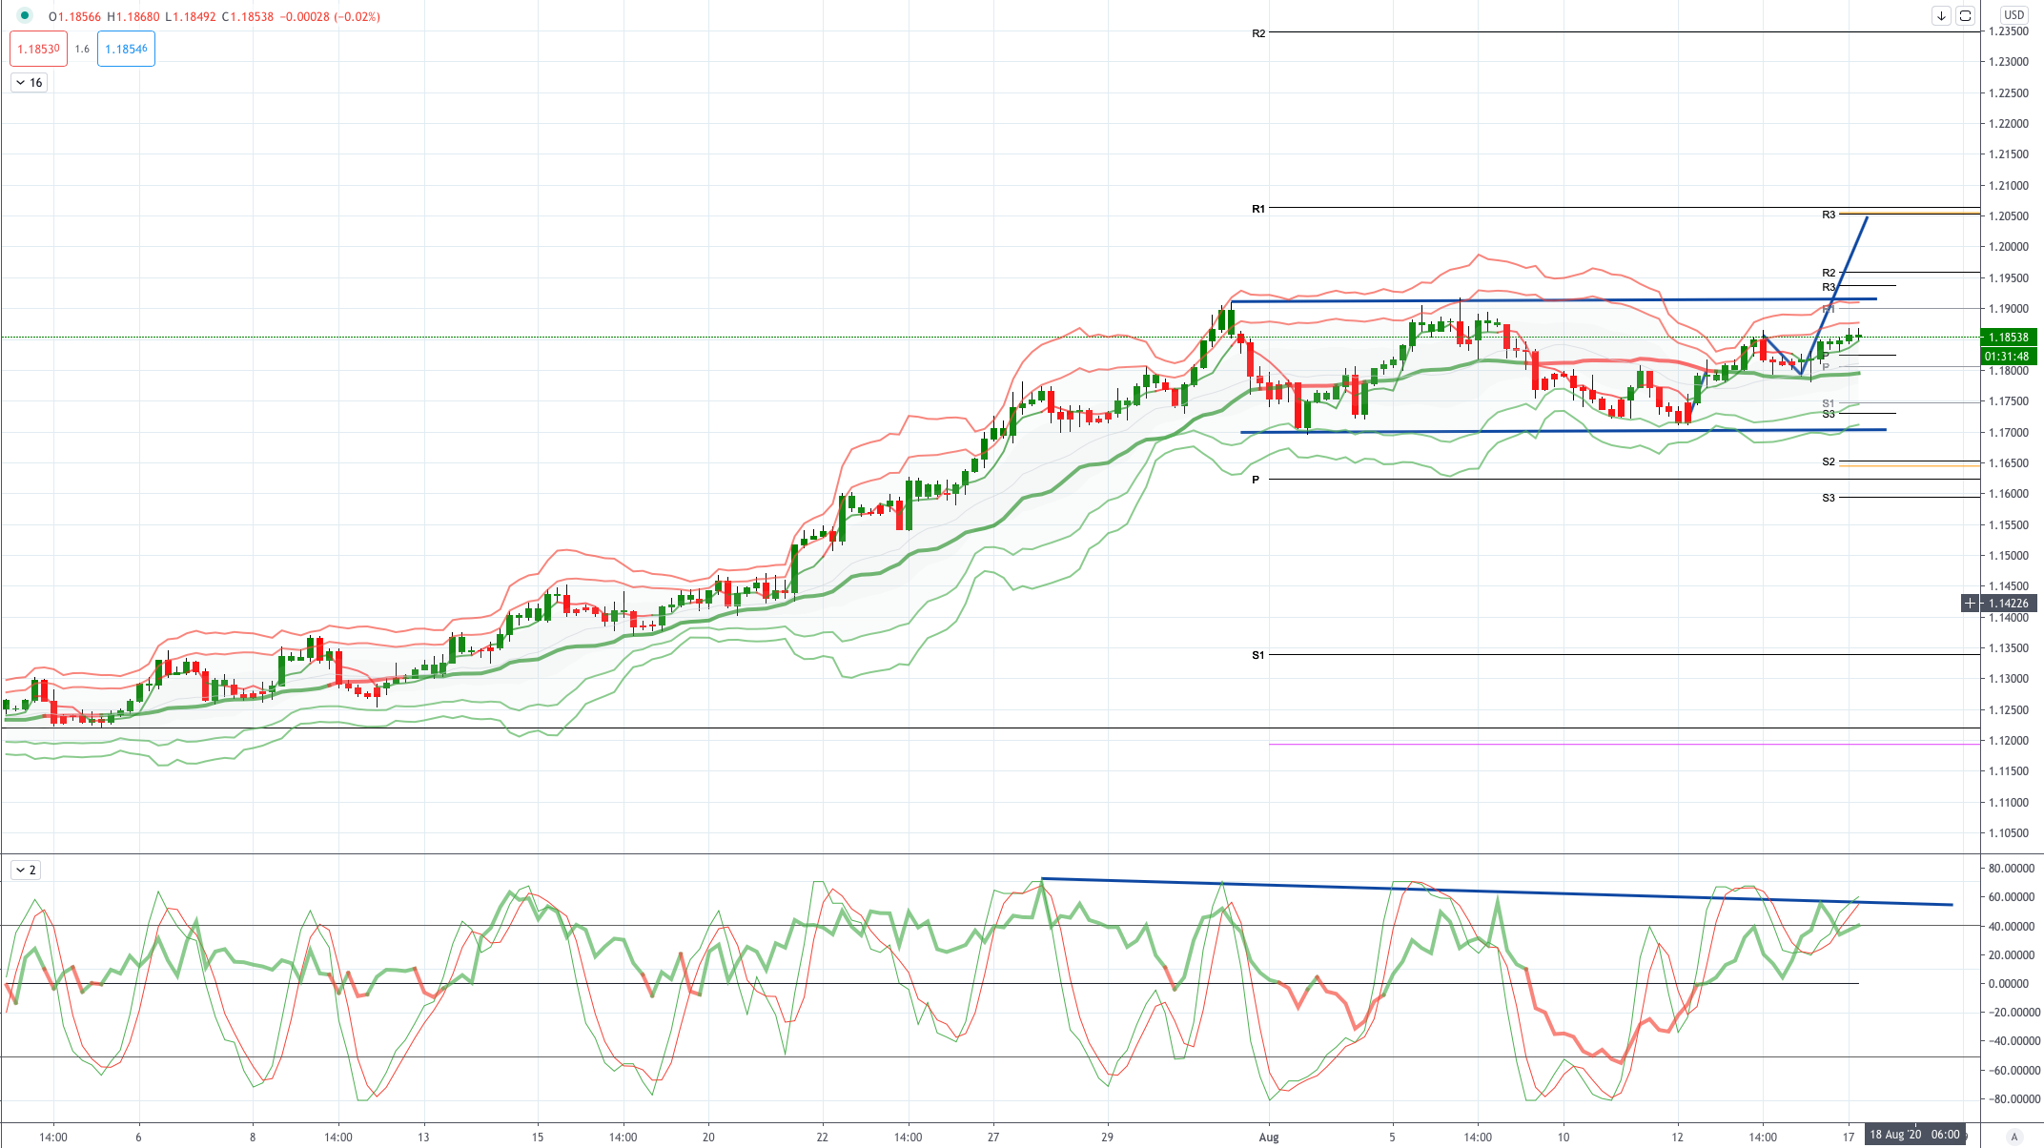
Task: Expand the collapsed 16 indicators legend
Action: 29,83
